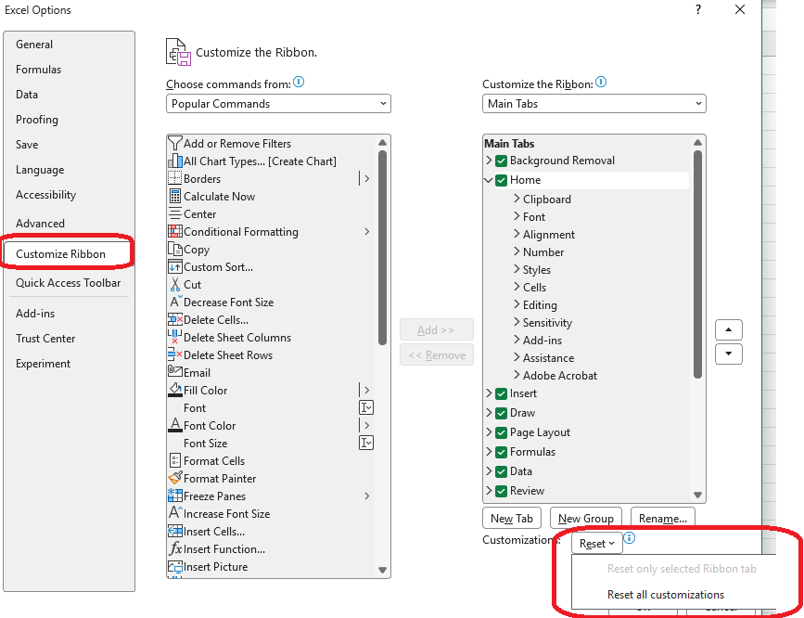
Task: Select the Copy command icon
Action: tap(175, 250)
